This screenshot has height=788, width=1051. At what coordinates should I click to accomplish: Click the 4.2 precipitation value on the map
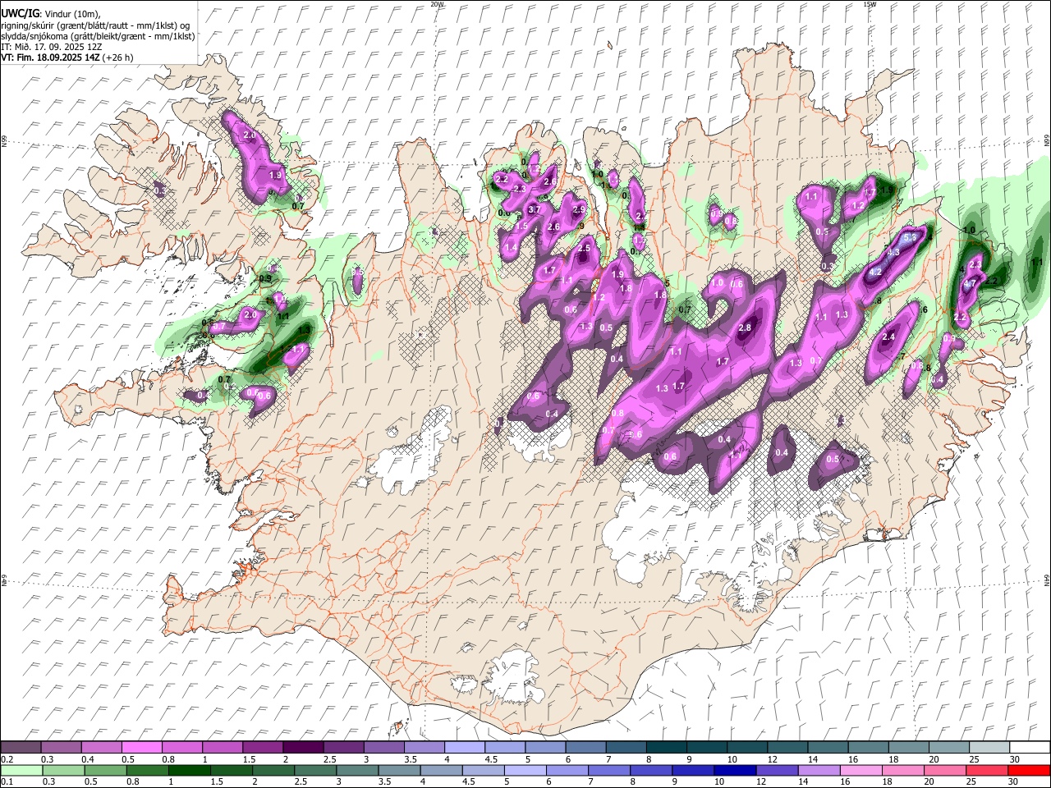[875, 272]
